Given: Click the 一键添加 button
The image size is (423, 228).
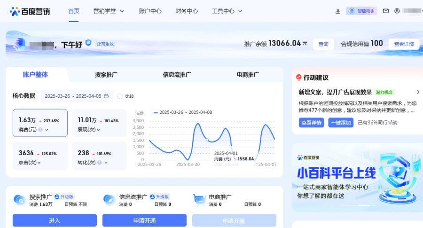Looking at the screenshot, I should 340,123.
